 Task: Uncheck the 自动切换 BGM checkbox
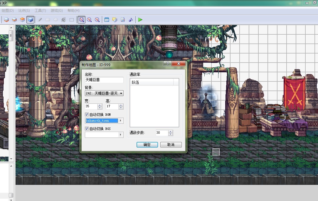point(87,115)
